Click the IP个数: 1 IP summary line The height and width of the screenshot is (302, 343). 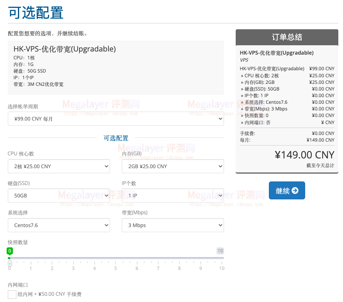(x=287, y=96)
